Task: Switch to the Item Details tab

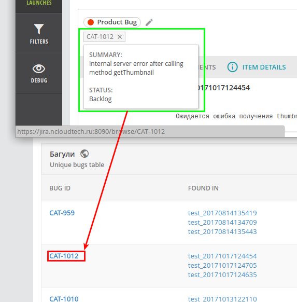Action: pos(264,67)
